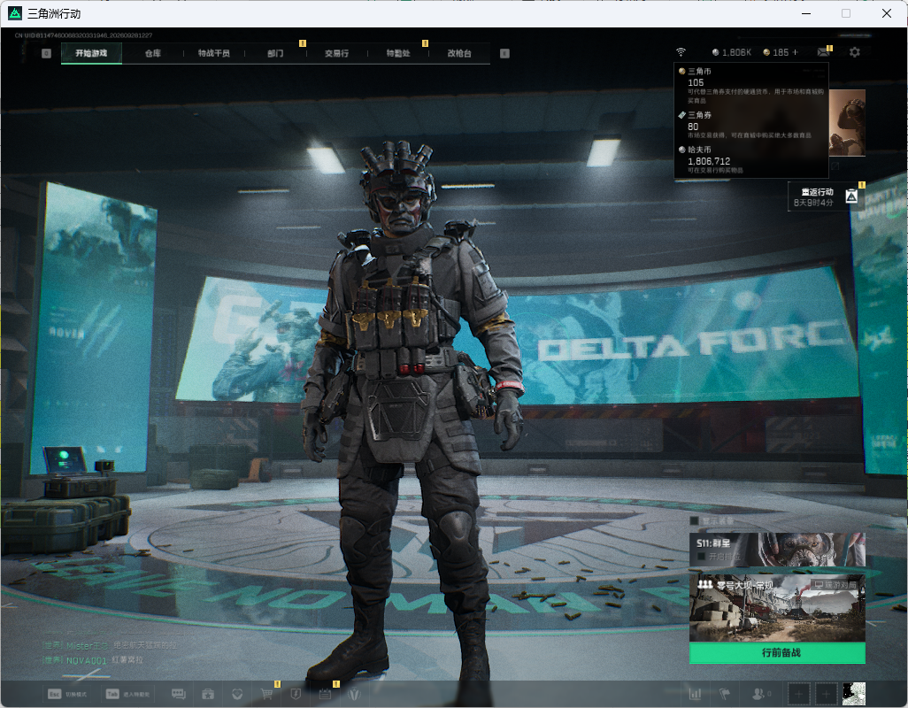The height and width of the screenshot is (708, 908).
Task: Open the bar chart statistics icon
Action: pyautogui.click(x=695, y=694)
